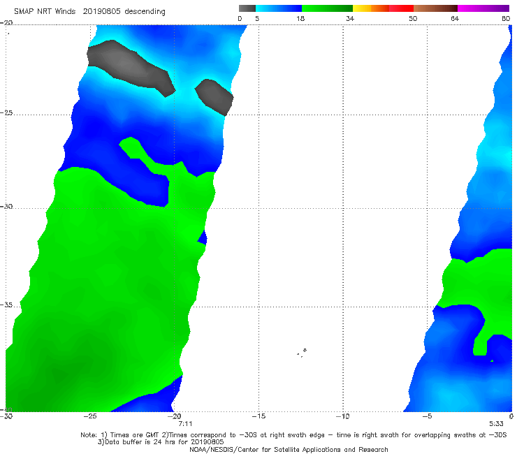Click the magenta-purple segment of the color bar
Viewport: 517px width, 454px height.
[x=483, y=8]
